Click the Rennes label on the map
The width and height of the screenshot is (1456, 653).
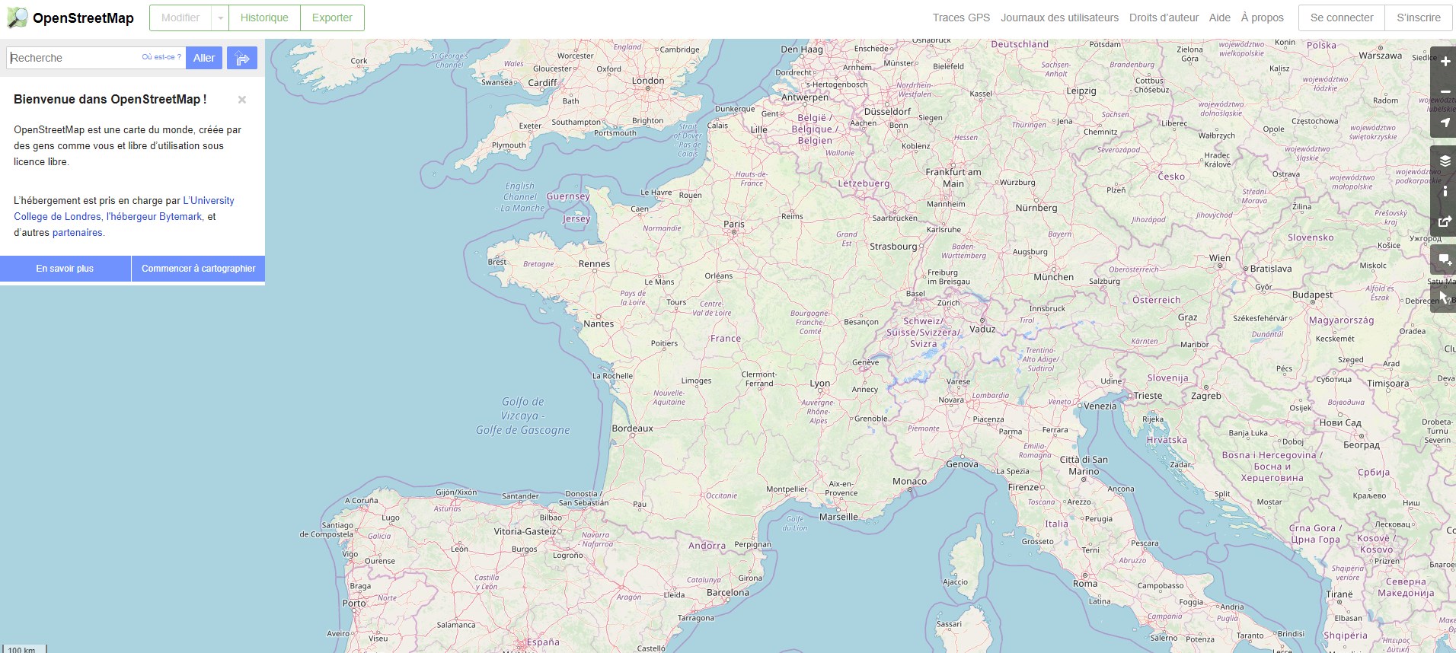click(x=594, y=264)
